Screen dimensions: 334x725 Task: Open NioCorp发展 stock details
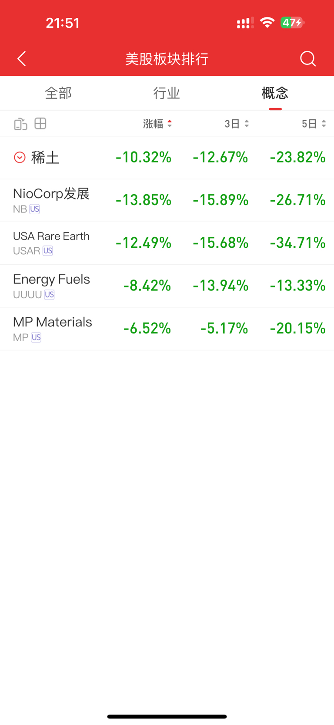51,194
